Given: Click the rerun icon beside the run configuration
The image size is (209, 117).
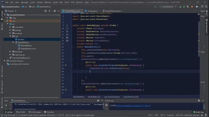Looking at the screenshot, I should tap(180, 6).
